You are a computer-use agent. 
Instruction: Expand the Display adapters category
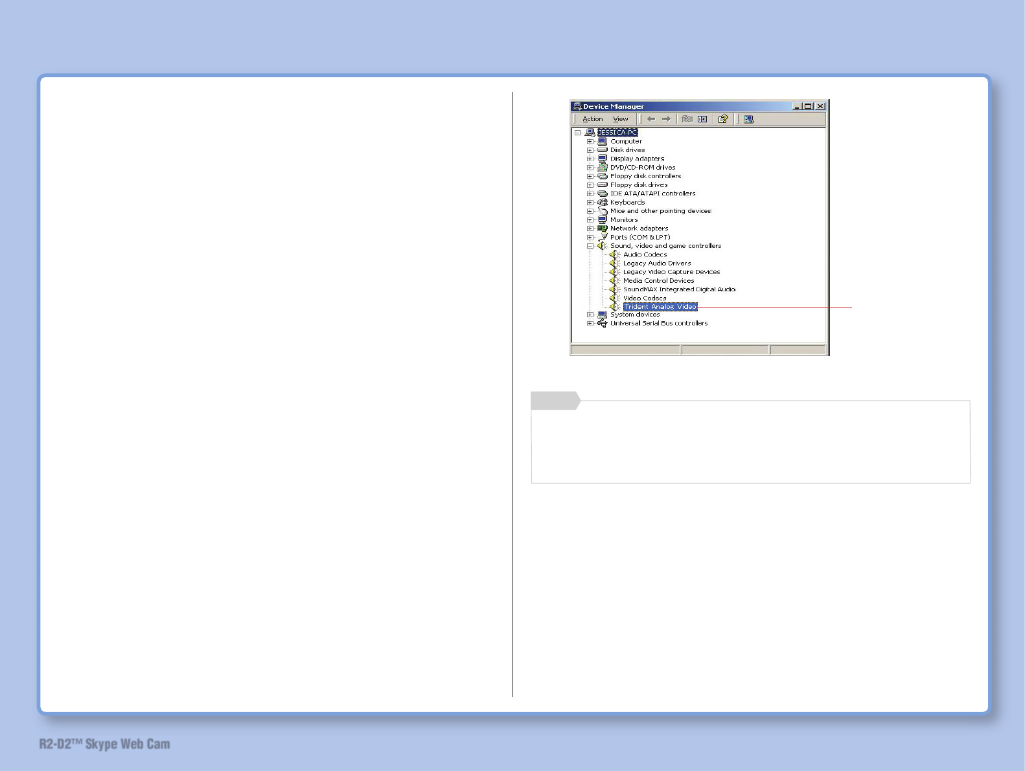[x=590, y=159]
